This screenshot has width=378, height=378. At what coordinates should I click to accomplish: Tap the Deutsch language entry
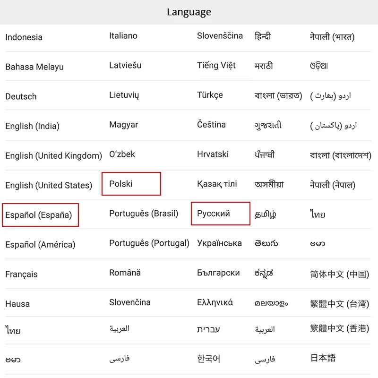click(x=21, y=96)
